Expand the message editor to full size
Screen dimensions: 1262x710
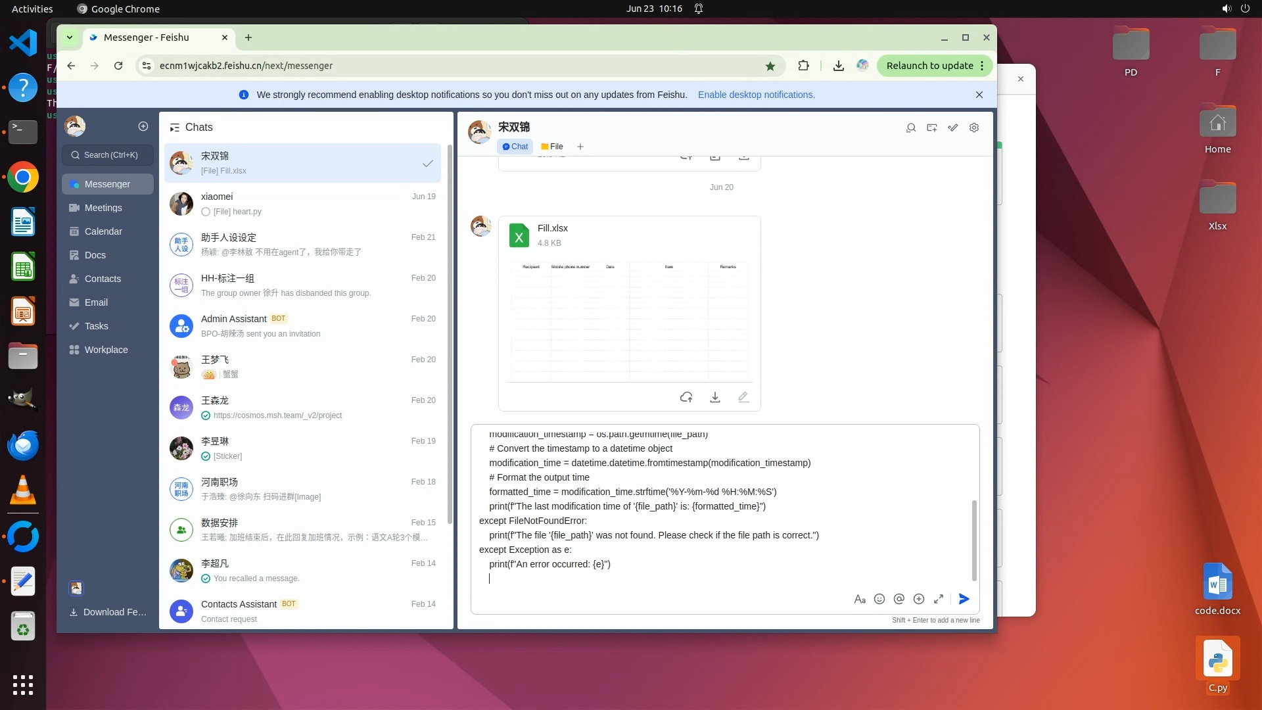[939, 599]
